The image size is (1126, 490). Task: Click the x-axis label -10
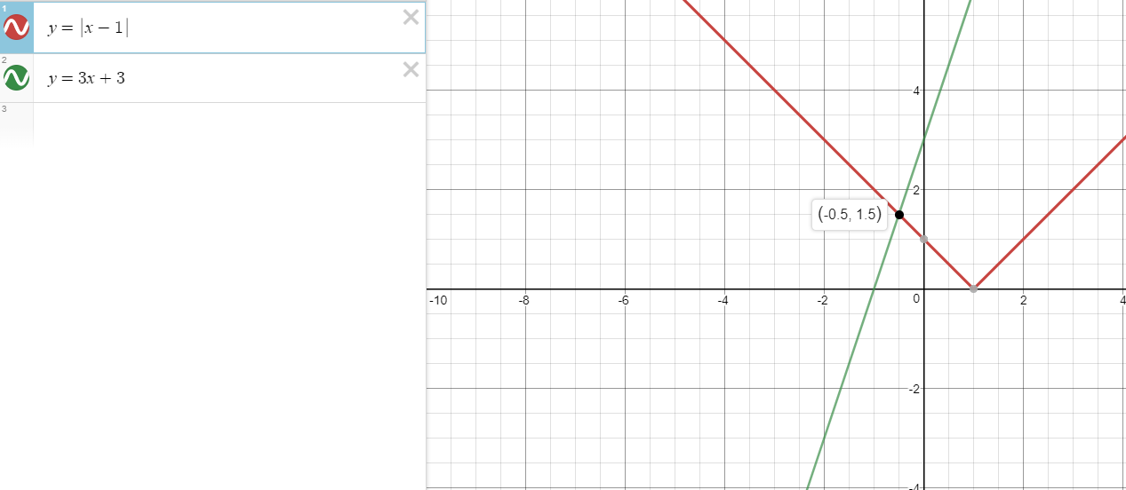[x=438, y=300]
